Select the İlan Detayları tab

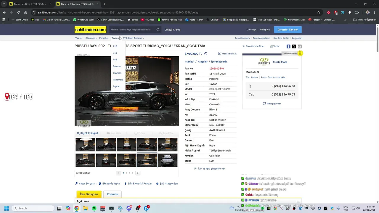pos(89,194)
